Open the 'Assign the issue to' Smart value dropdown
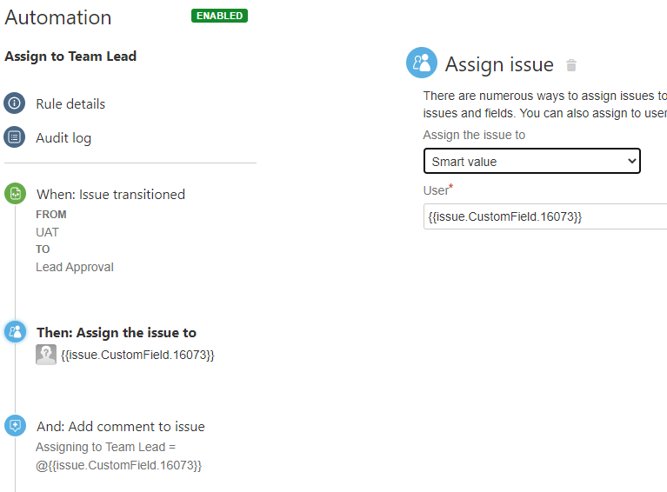Screen dimensions: 667x492 531,161
